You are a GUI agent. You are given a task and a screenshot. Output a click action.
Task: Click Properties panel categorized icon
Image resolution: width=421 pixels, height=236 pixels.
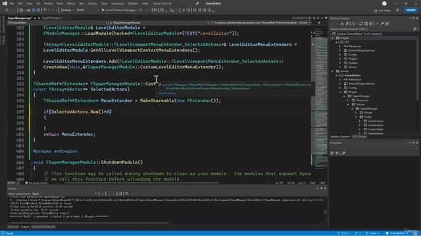click(332, 153)
